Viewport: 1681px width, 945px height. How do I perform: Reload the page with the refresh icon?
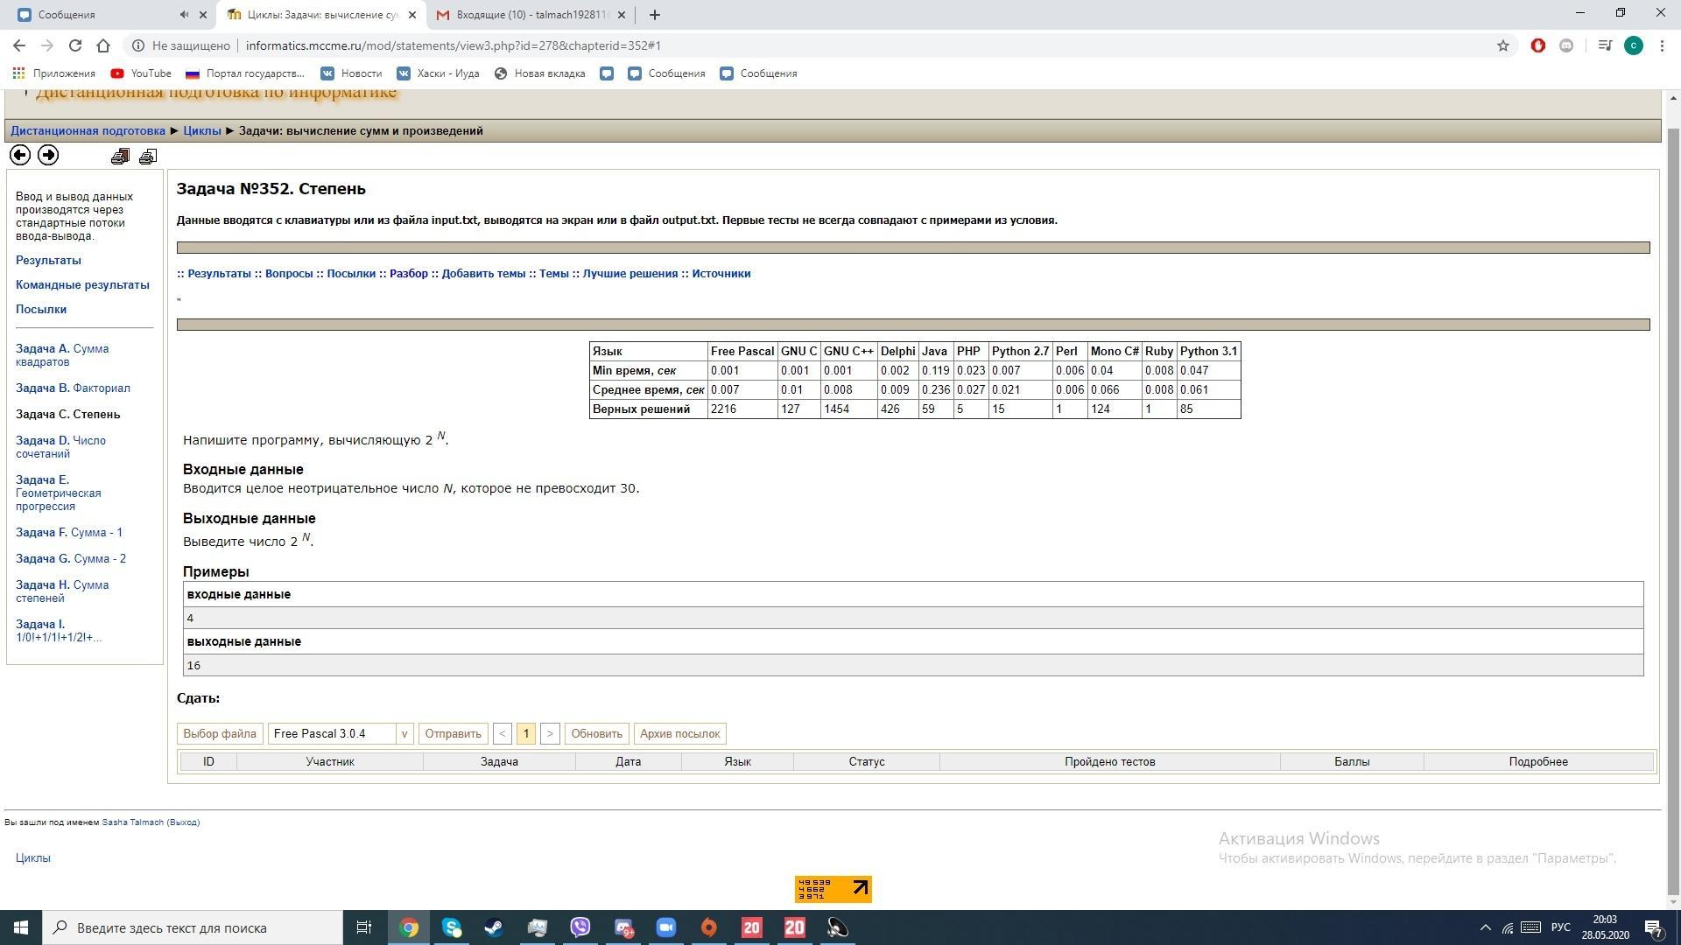click(x=75, y=45)
